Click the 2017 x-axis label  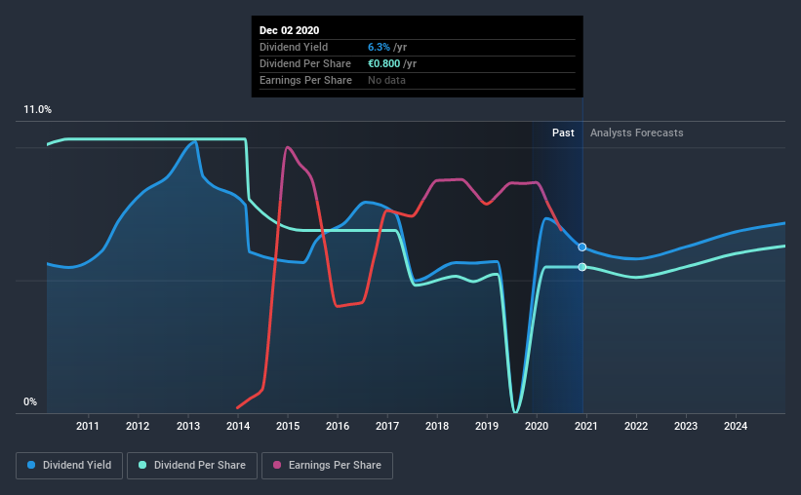tap(387, 426)
